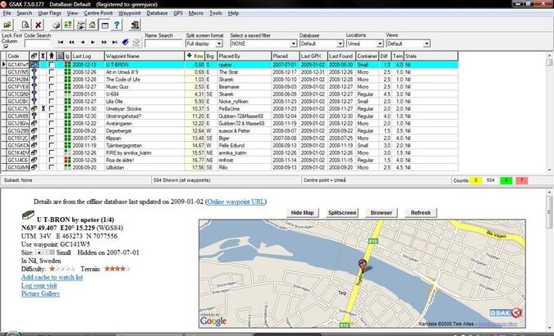This screenshot has height=336, width=554.
Task: Toggle Lock First Column checkbox
Action: point(6,47)
